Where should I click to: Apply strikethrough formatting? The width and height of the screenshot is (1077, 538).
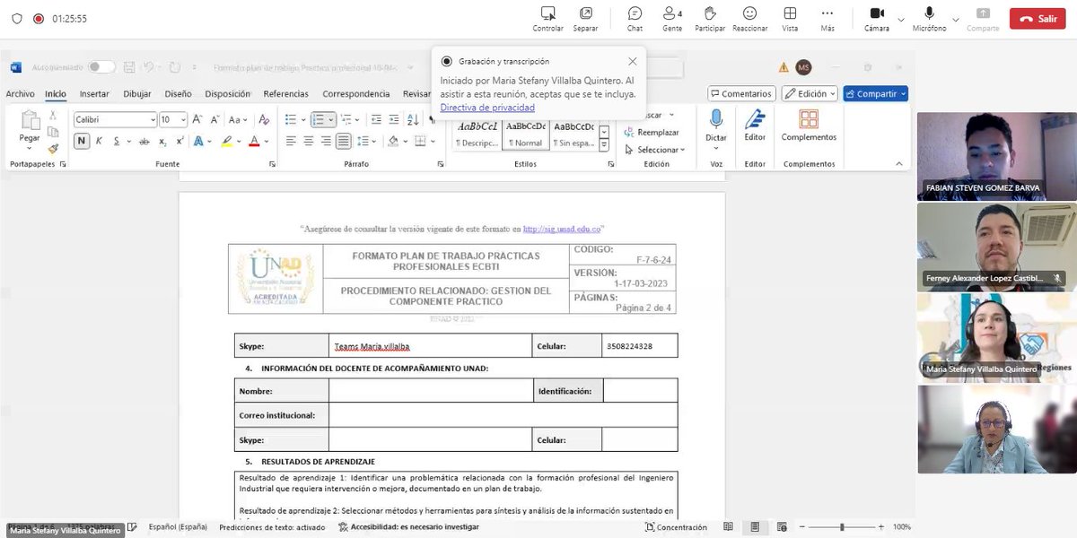144,141
